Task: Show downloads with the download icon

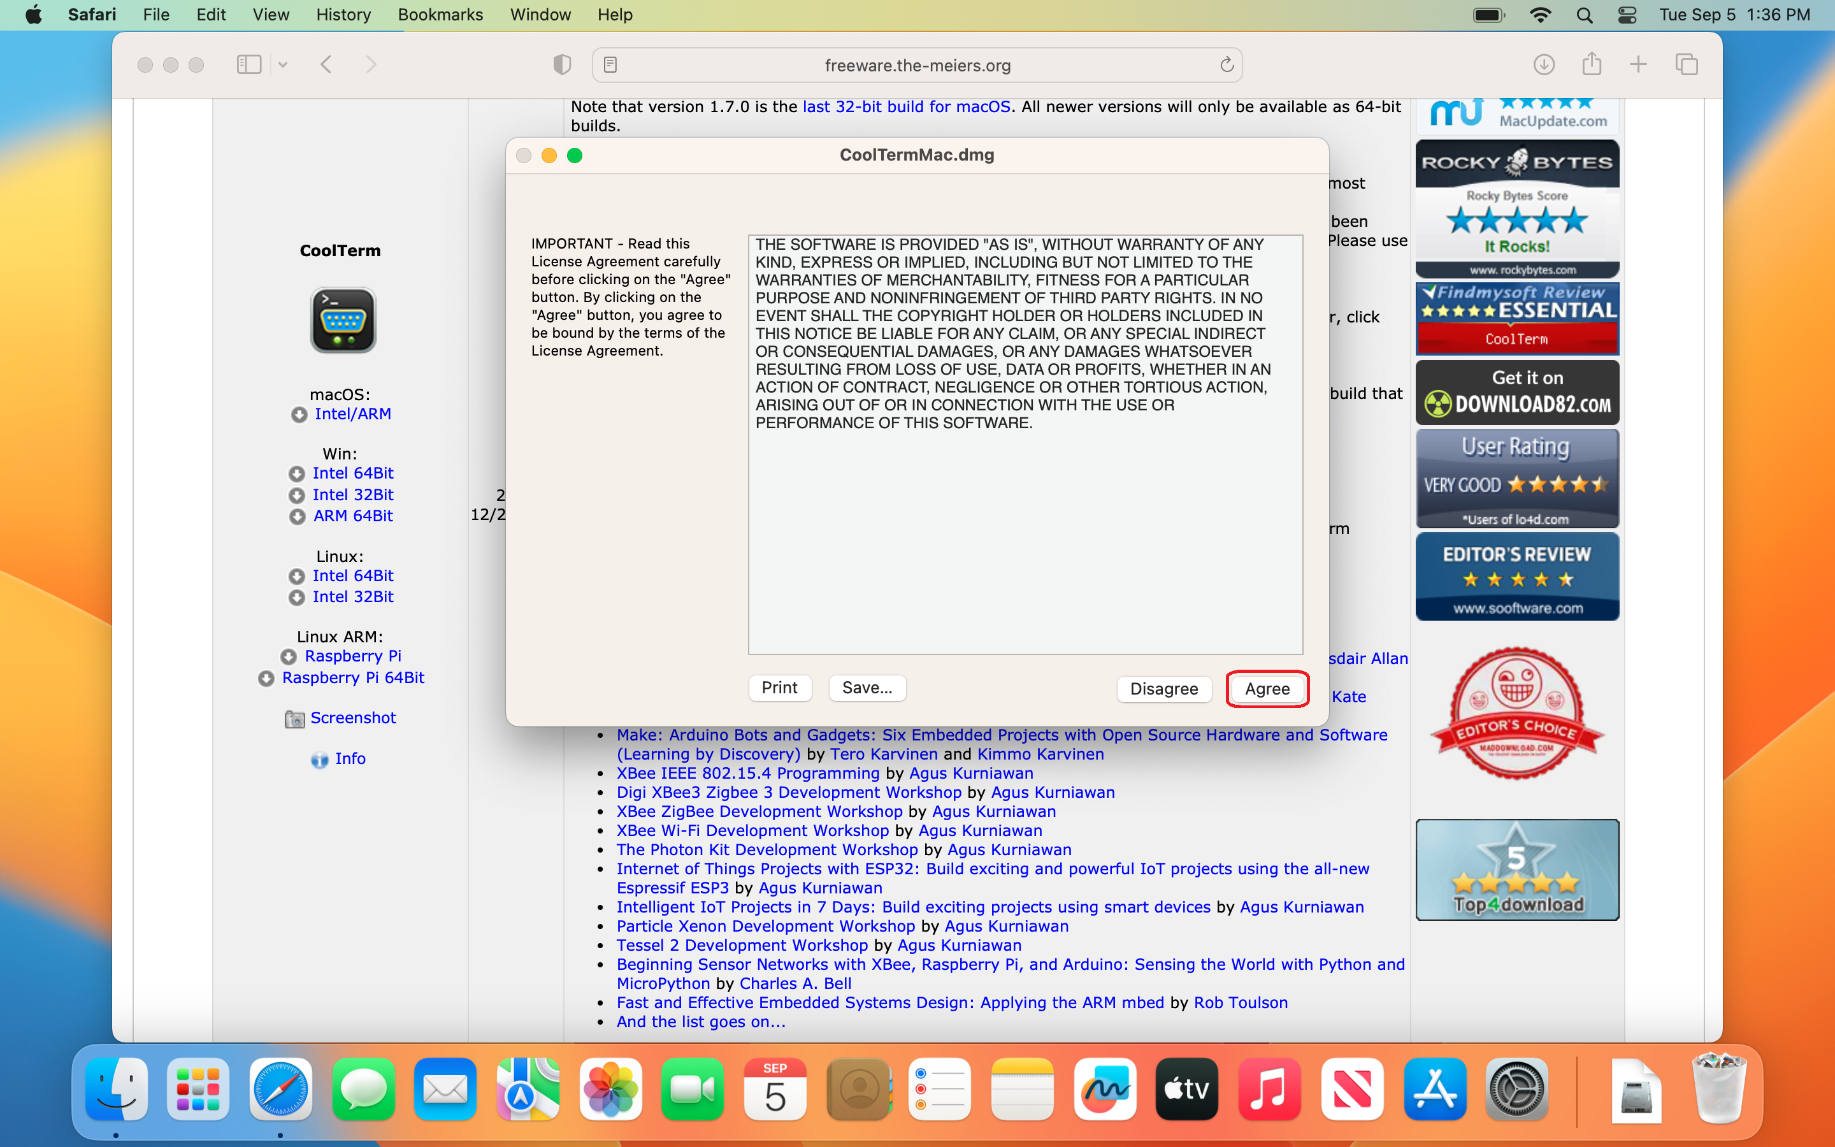Action: pos(1543,64)
